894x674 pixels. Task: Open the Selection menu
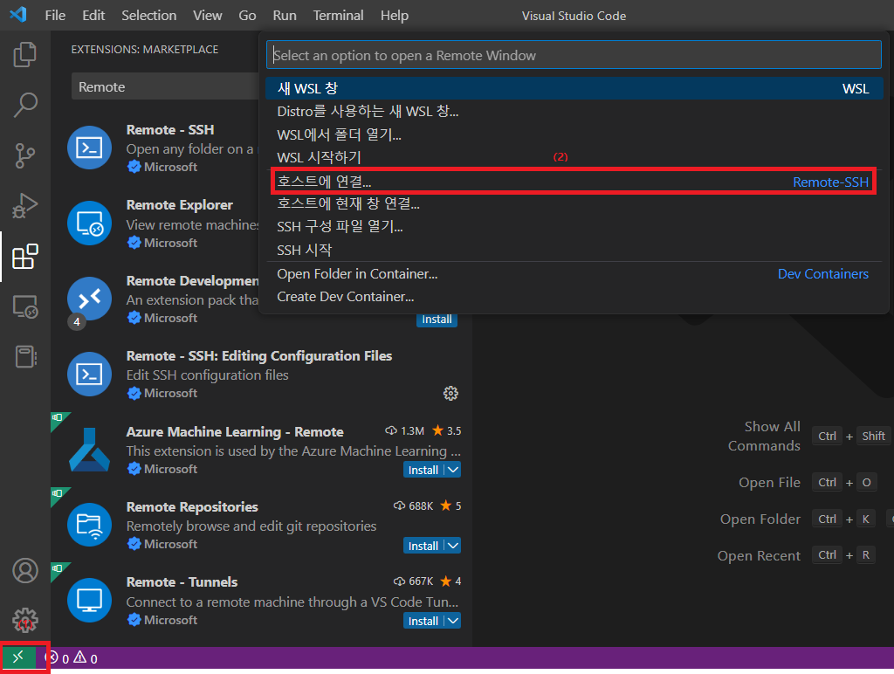[148, 16]
